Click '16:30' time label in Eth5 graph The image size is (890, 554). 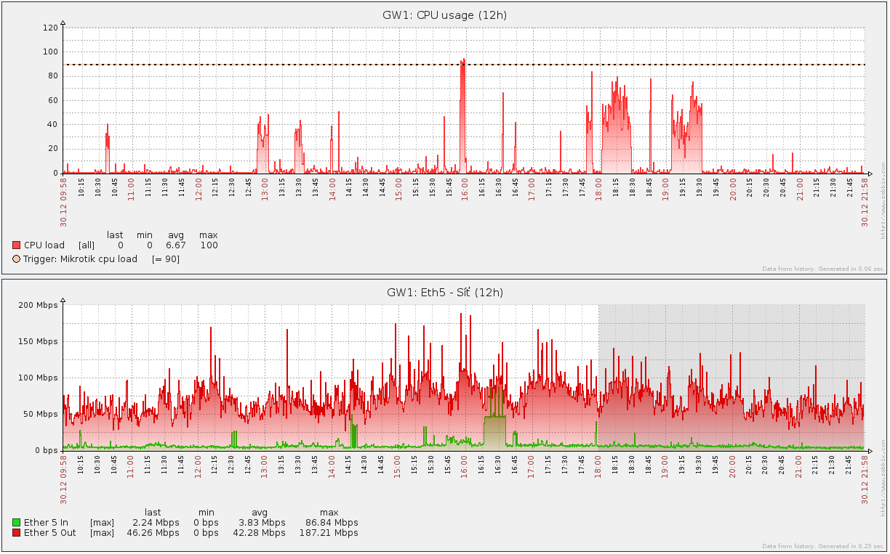[x=498, y=464]
